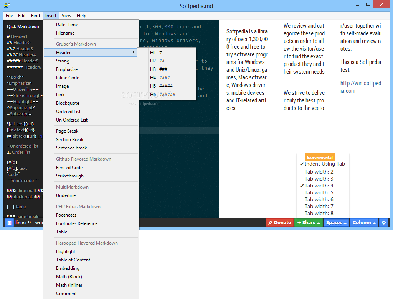
Task: Click the help [?] icon beside @[alt text](url)
Action: pos(40,136)
